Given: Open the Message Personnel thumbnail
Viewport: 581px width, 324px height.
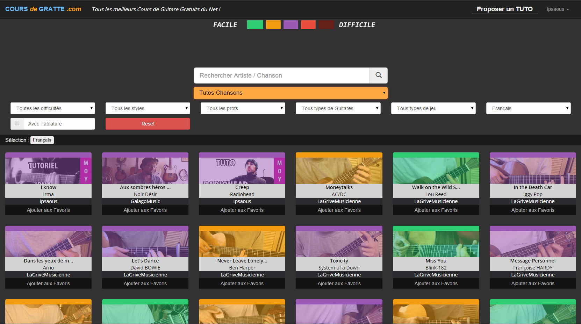Looking at the screenshot, I should 533,244.
